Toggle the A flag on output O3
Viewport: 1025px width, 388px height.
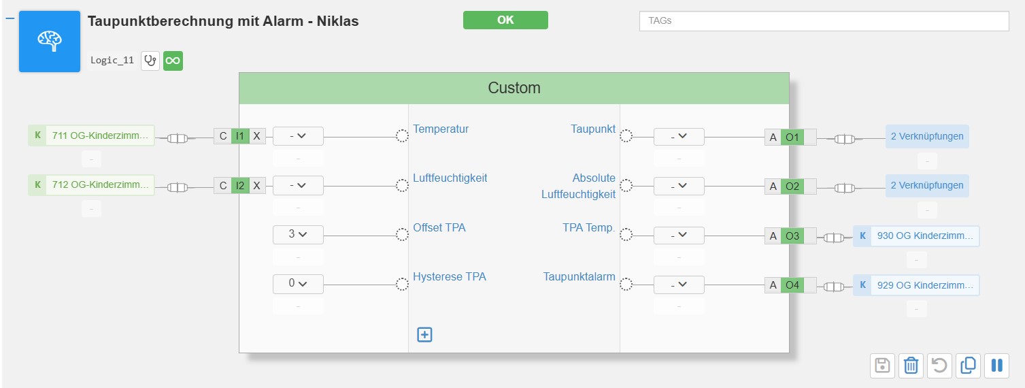773,236
